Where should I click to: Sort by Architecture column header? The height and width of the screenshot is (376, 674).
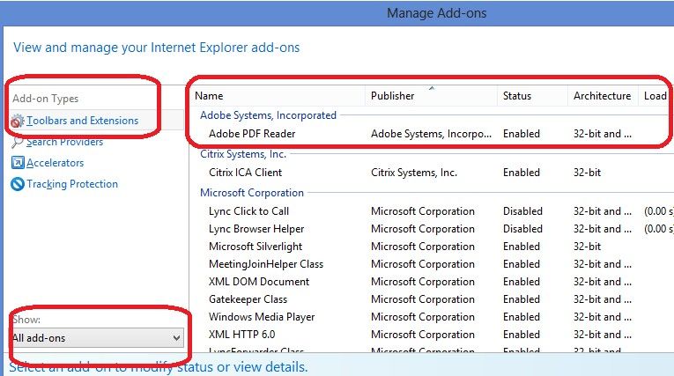[x=603, y=96]
